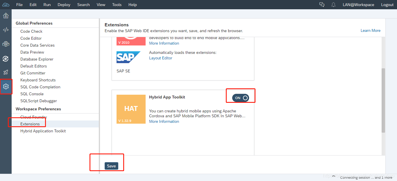
Task: Open the View menu
Action: coord(101,5)
